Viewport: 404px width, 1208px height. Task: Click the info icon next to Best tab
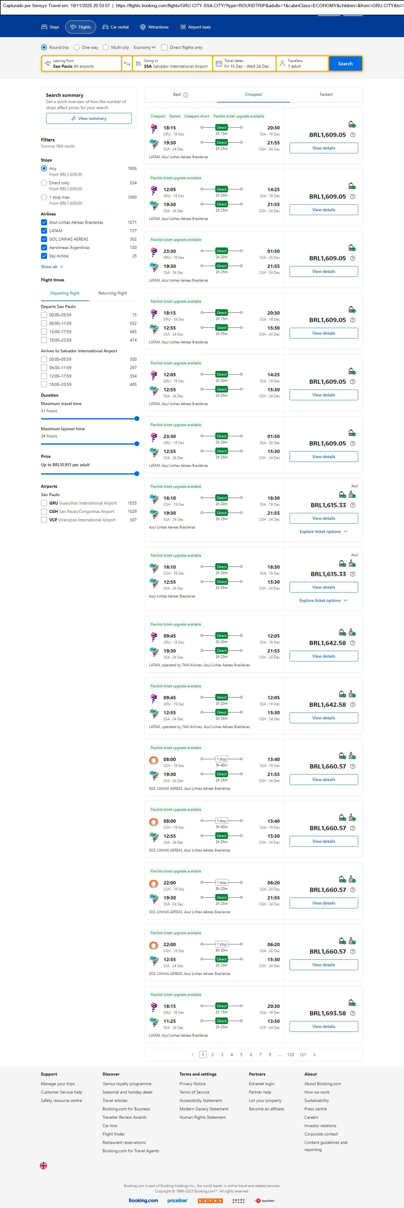pos(186,95)
